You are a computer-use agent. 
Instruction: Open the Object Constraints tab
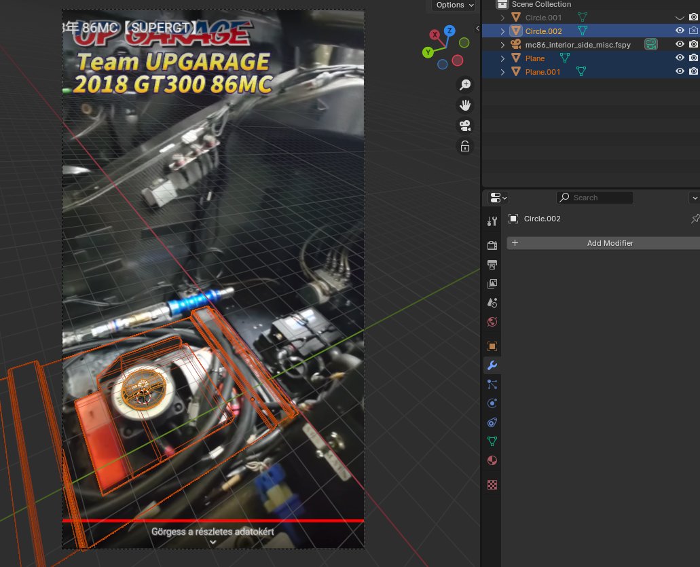click(x=492, y=422)
